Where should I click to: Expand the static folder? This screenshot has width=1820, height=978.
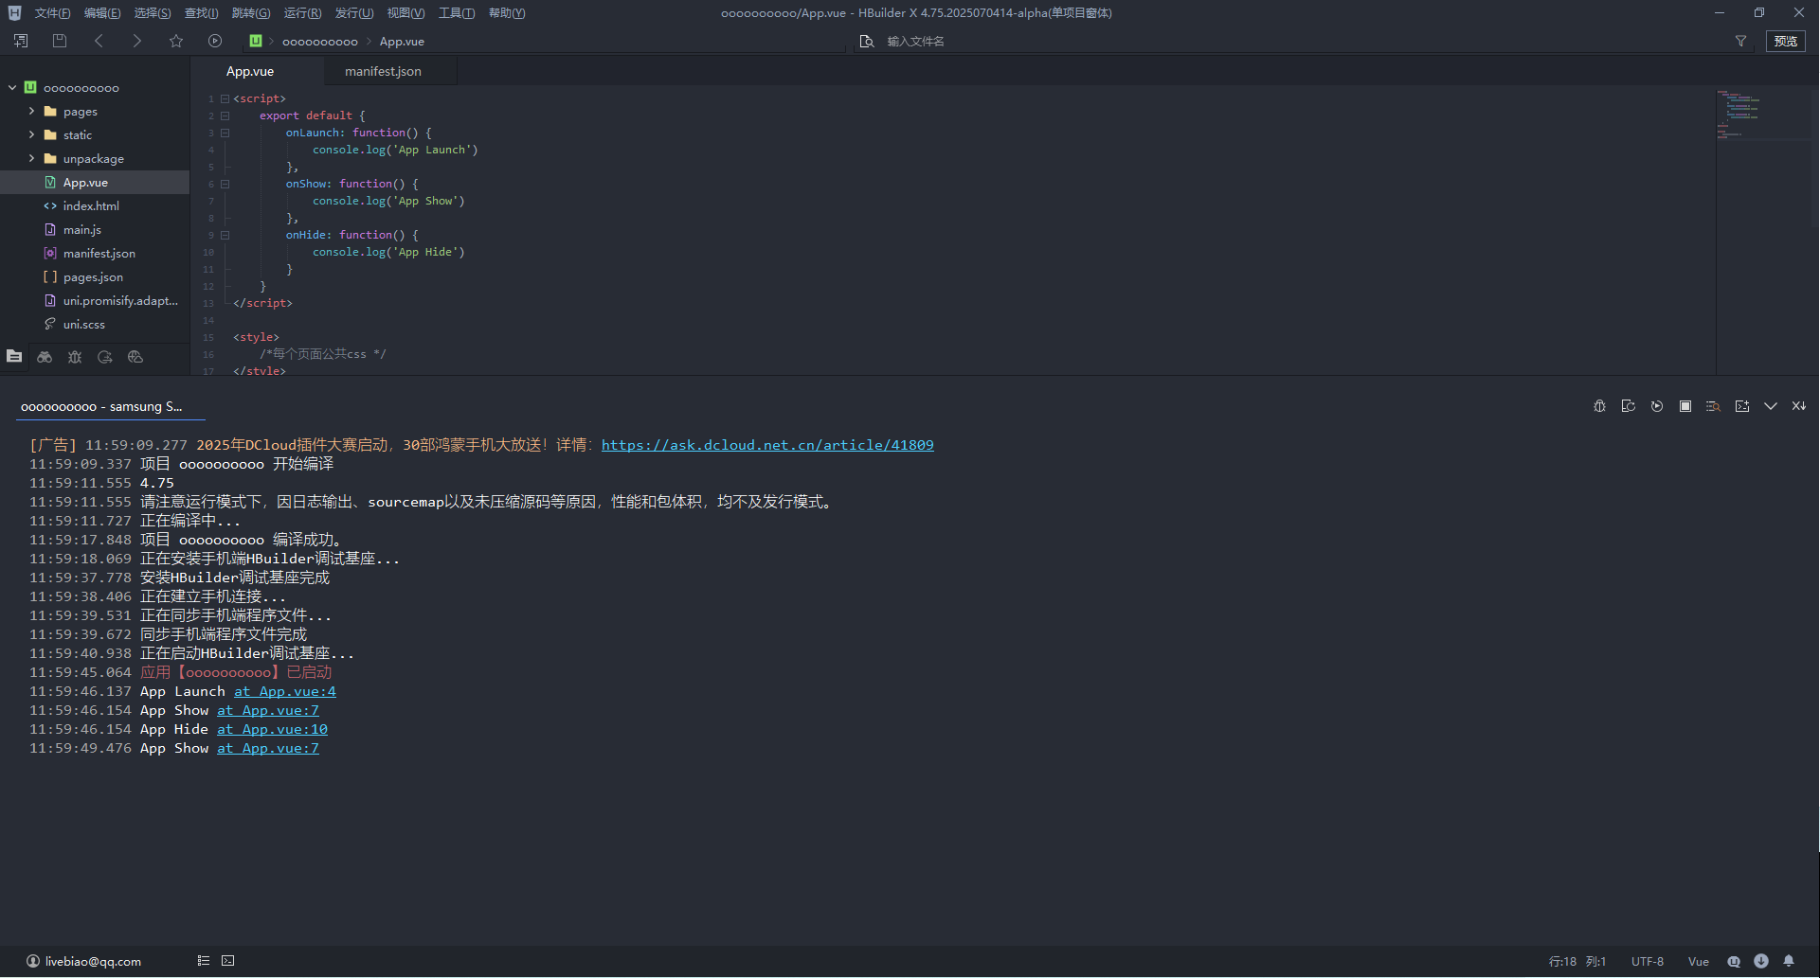tap(31, 134)
